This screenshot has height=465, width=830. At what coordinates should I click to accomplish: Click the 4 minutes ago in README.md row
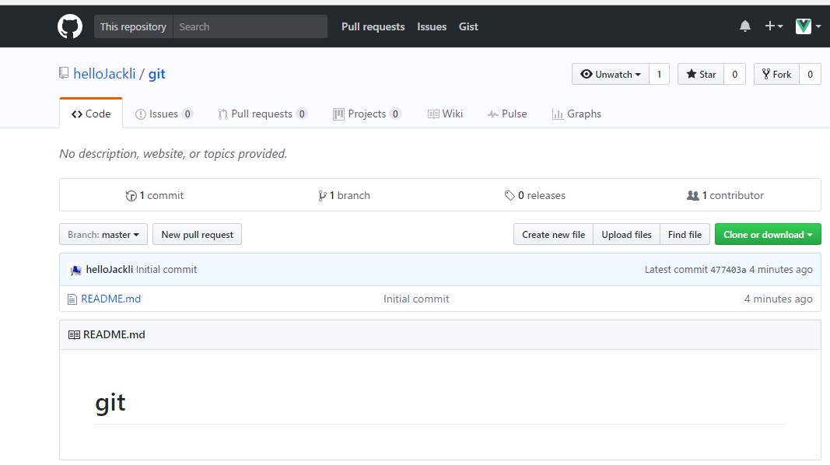(778, 299)
